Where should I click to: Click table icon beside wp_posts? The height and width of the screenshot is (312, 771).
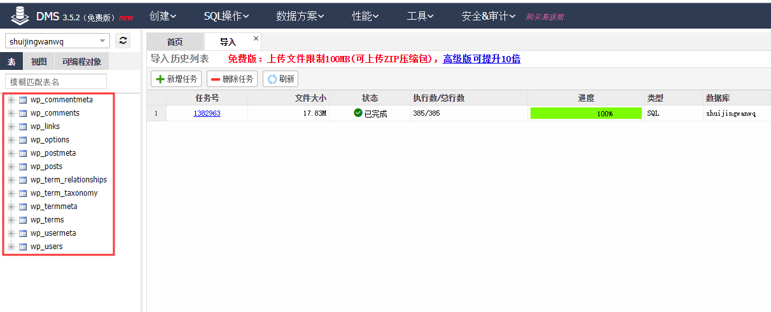click(x=23, y=166)
